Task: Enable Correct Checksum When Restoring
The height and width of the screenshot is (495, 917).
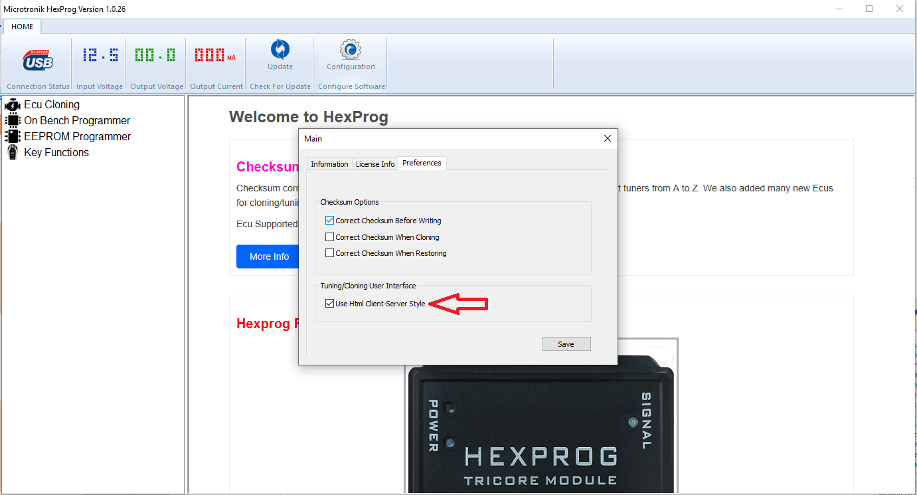Action: point(329,252)
